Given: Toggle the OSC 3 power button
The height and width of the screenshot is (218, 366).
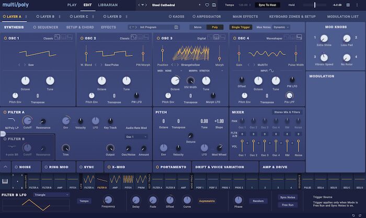Looking at the screenshot, I should click(x=158, y=38).
